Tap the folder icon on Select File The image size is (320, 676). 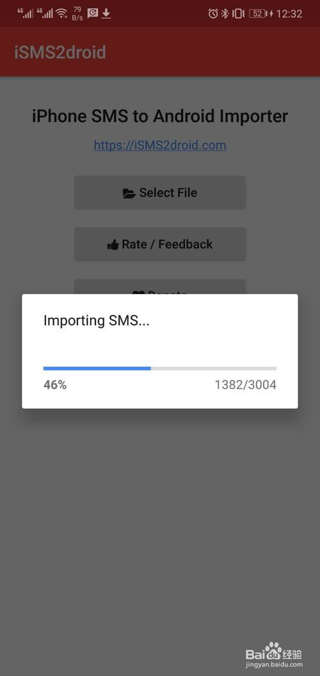(129, 194)
